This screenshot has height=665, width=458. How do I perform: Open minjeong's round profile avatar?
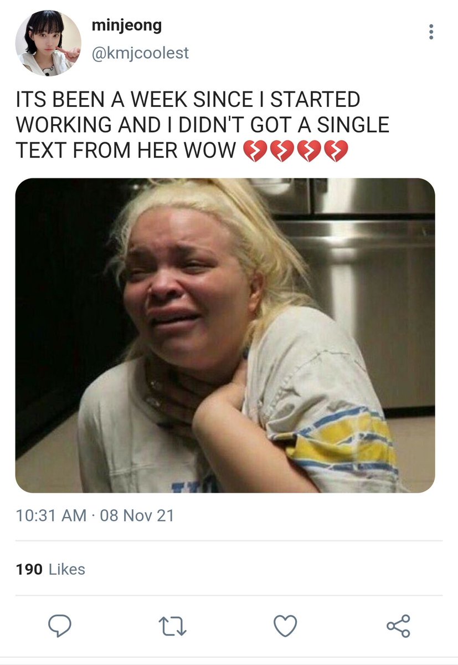point(48,43)
